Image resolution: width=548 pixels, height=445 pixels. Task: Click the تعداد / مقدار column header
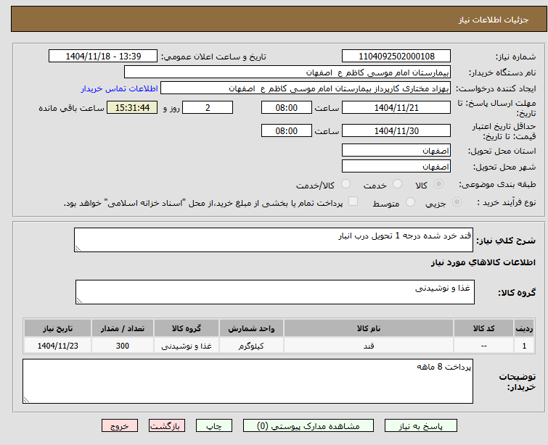[123, 328]
